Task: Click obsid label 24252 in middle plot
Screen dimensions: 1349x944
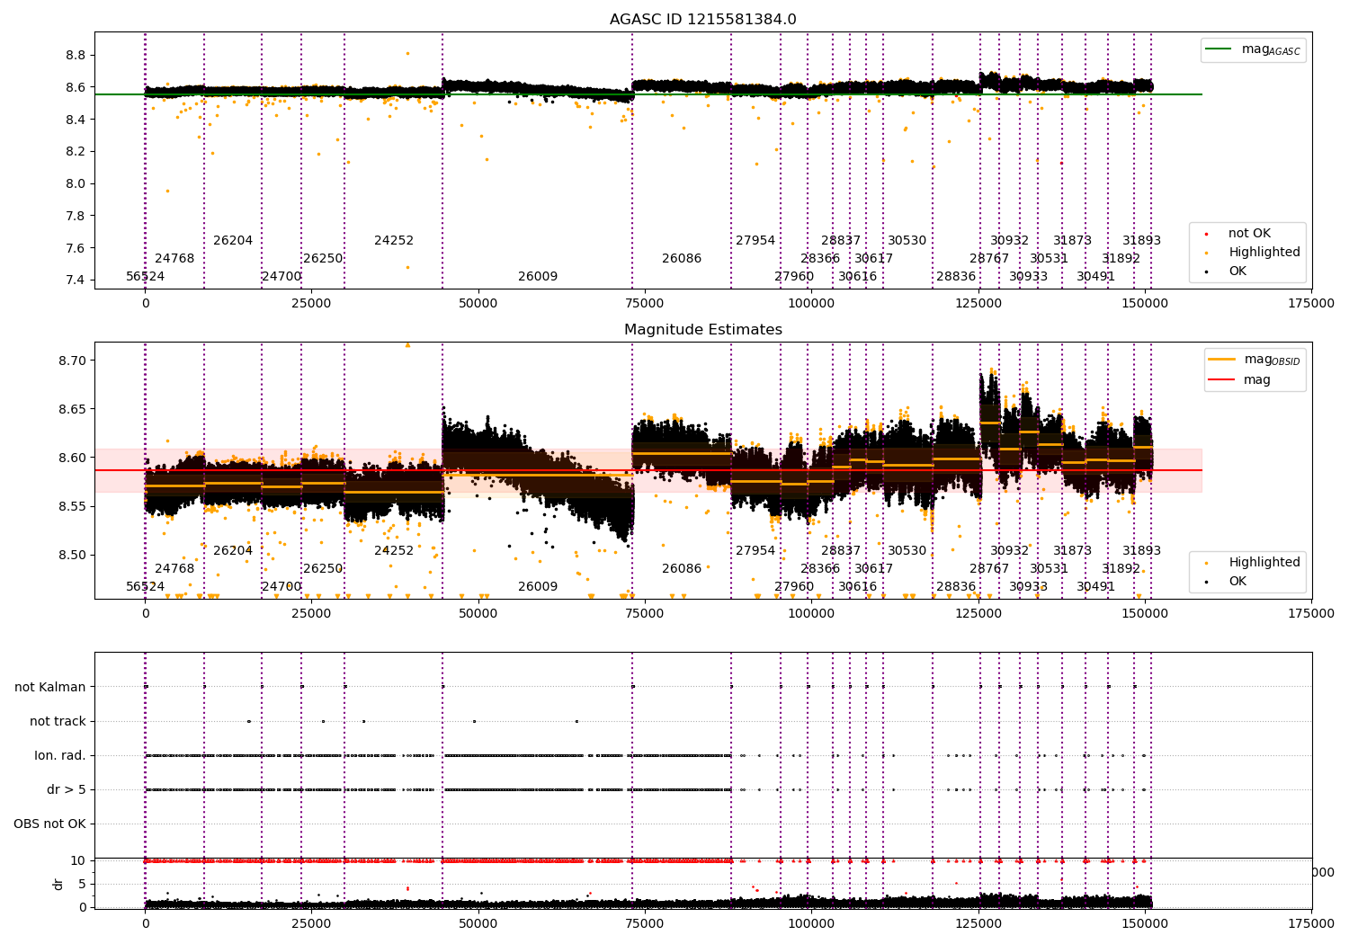Action: pos(394,550)
